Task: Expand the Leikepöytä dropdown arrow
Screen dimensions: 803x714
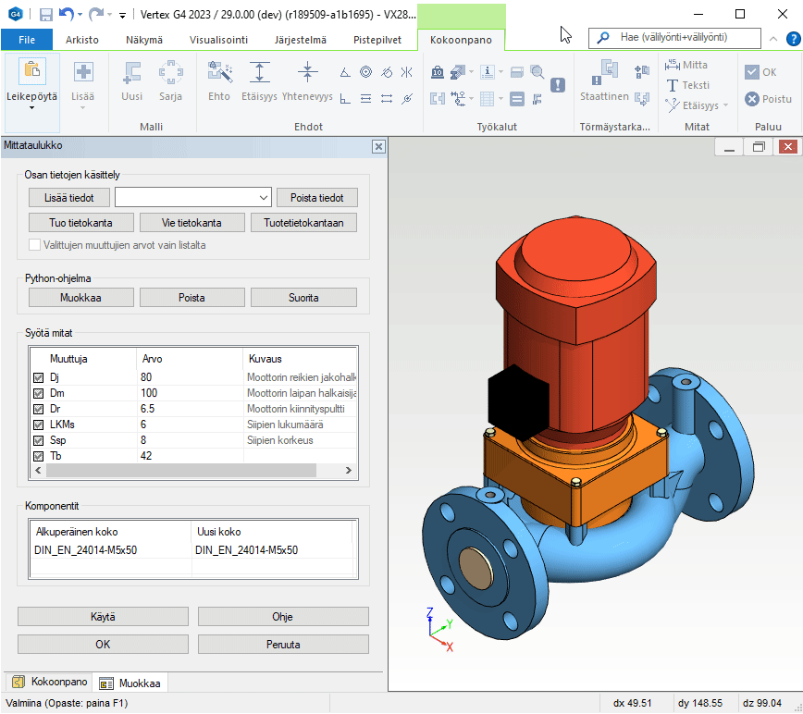Action: coord(31,108)
